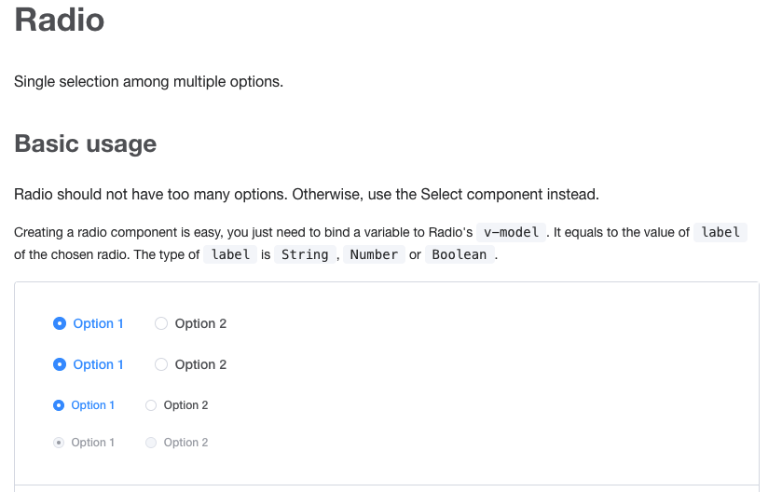Click "Option 2" label text in top row

[200, 323]
